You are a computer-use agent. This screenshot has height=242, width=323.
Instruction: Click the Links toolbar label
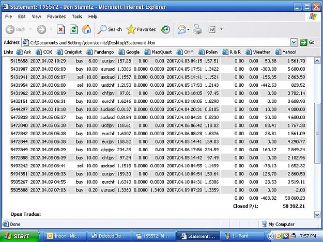(x=8, y=52)
